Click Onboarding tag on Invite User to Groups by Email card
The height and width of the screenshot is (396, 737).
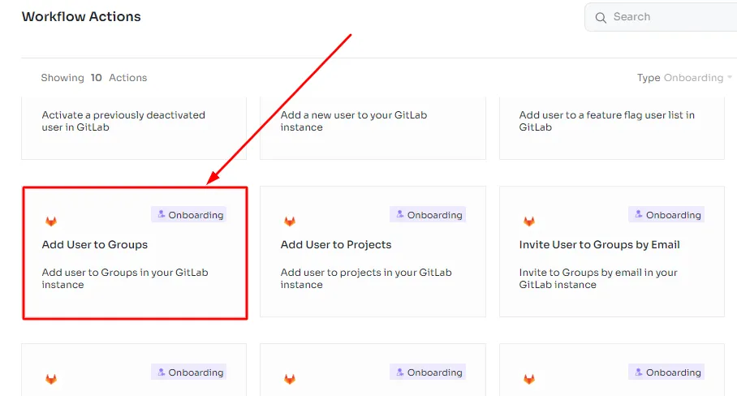coord(666,215)
